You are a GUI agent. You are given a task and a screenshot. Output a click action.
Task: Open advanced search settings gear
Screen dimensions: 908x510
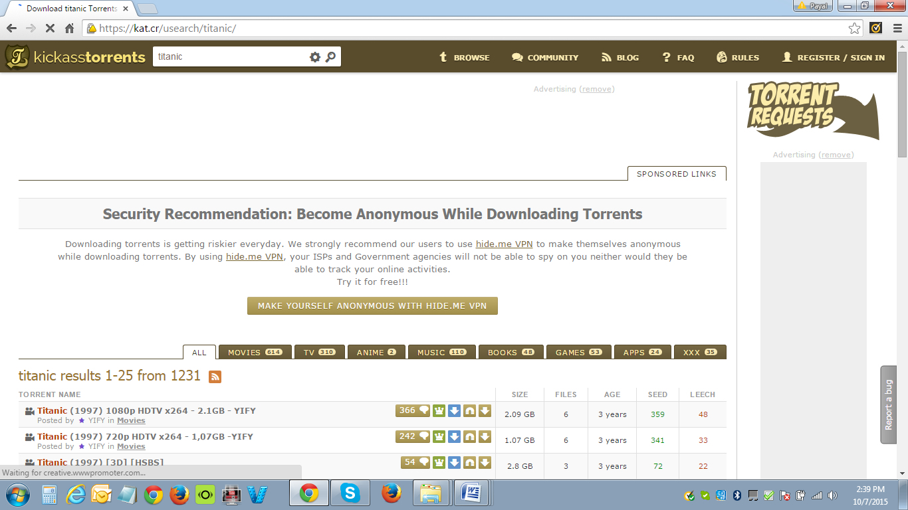pos(315,57)
